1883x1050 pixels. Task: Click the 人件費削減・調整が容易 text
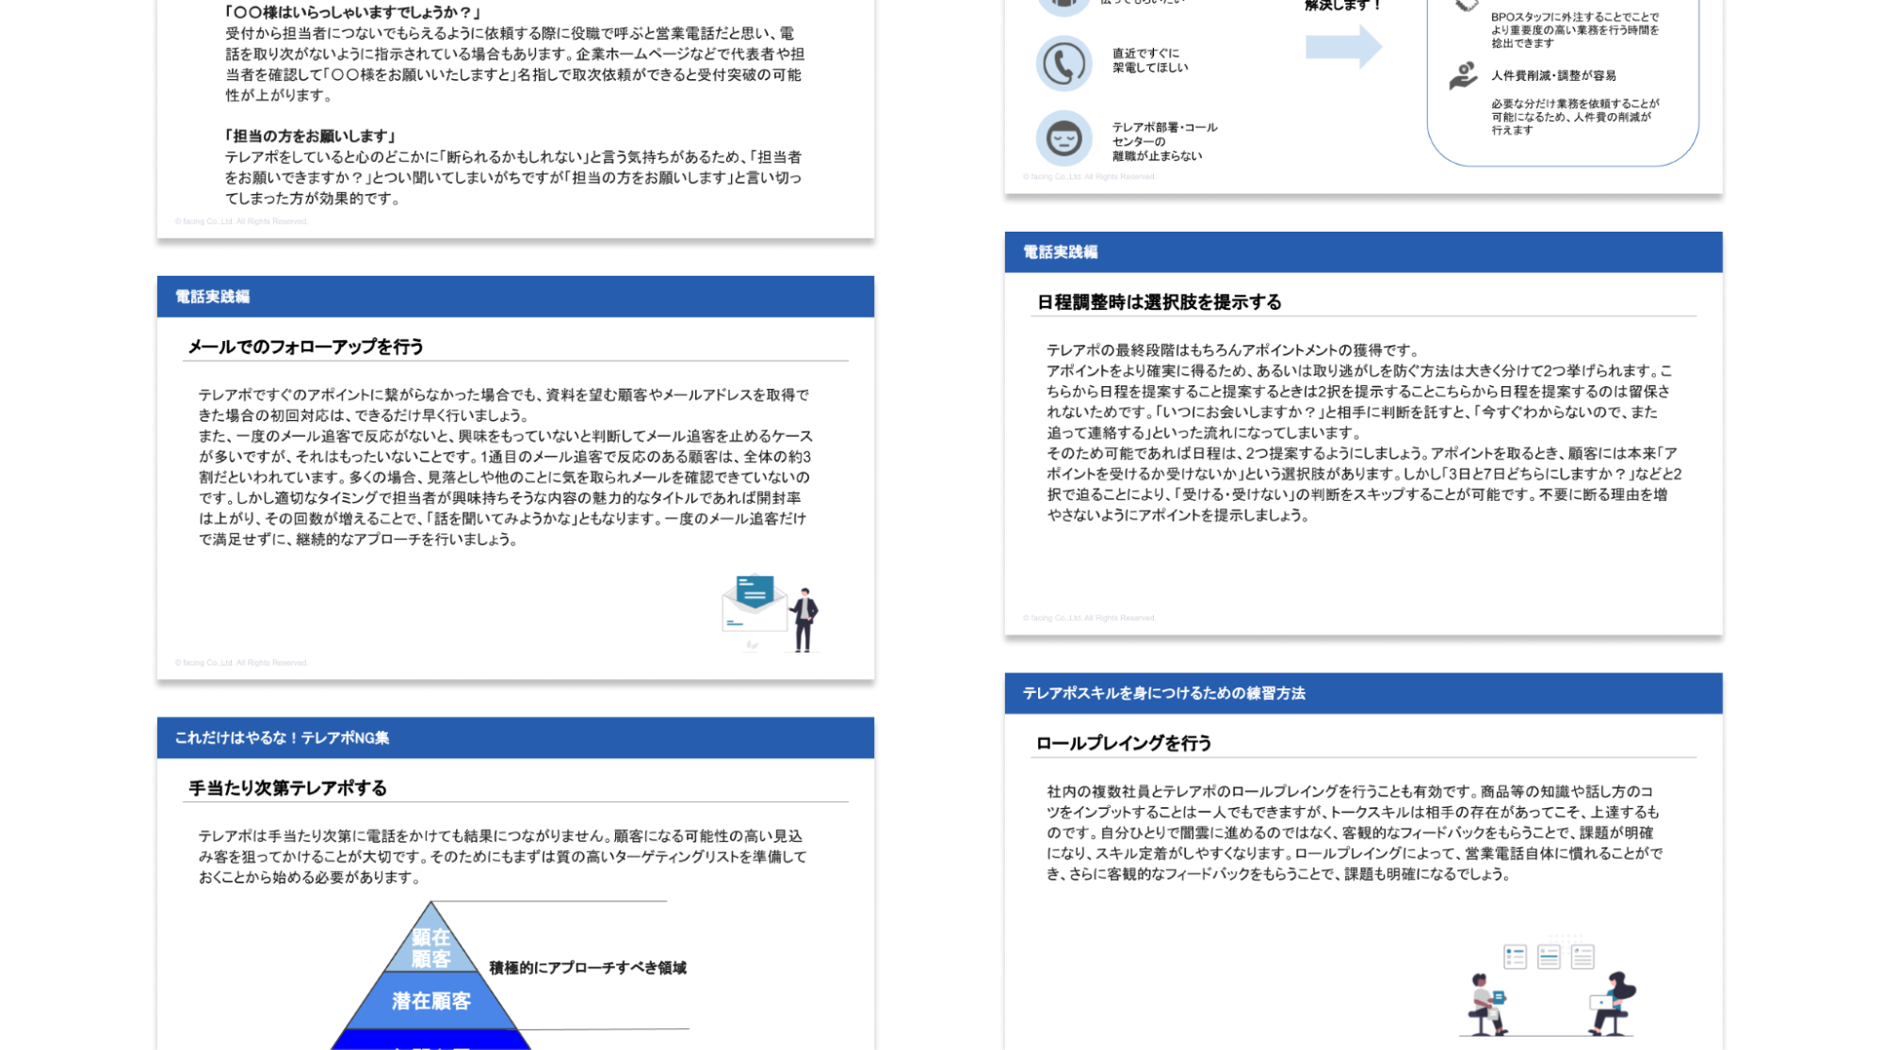[1552, 75]
